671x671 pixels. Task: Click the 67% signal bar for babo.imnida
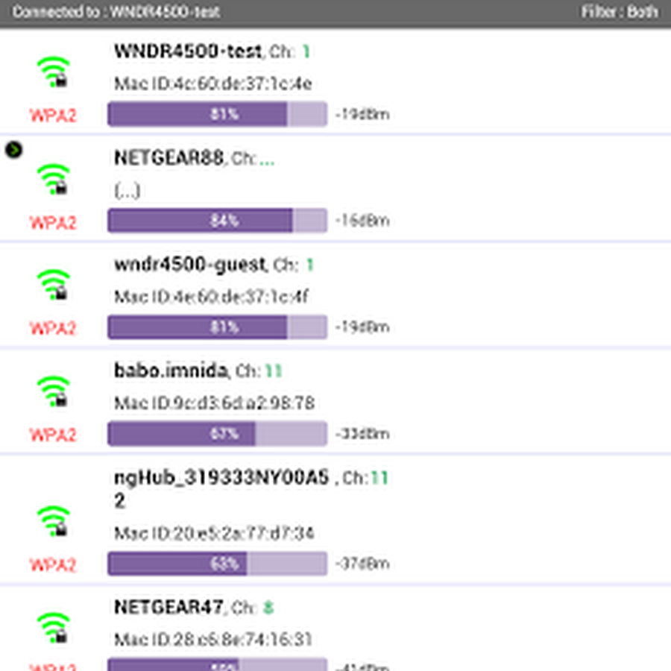pyautogui.click(x=217, y=434)
